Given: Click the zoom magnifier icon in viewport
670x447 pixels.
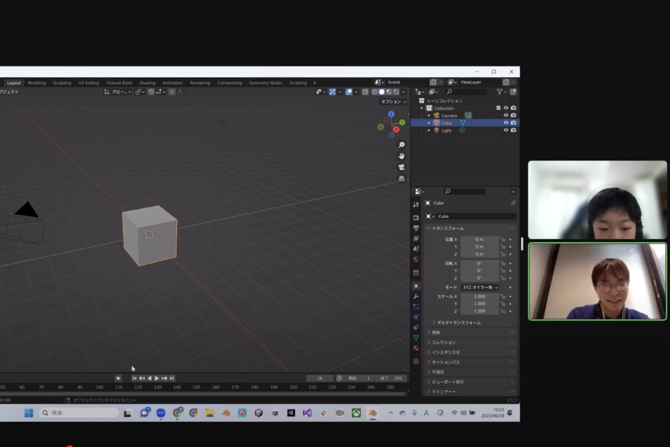Looking at the screenshot, I should click(x=402, y=145).
